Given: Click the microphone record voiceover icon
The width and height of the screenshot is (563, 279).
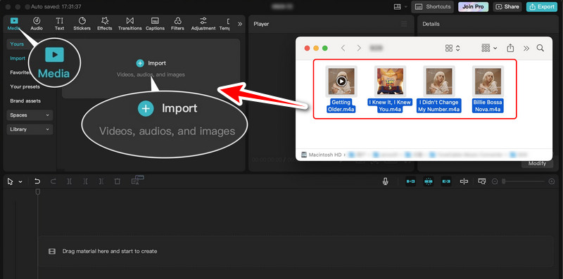Looking at the screenshot, I should pos(385,181).
